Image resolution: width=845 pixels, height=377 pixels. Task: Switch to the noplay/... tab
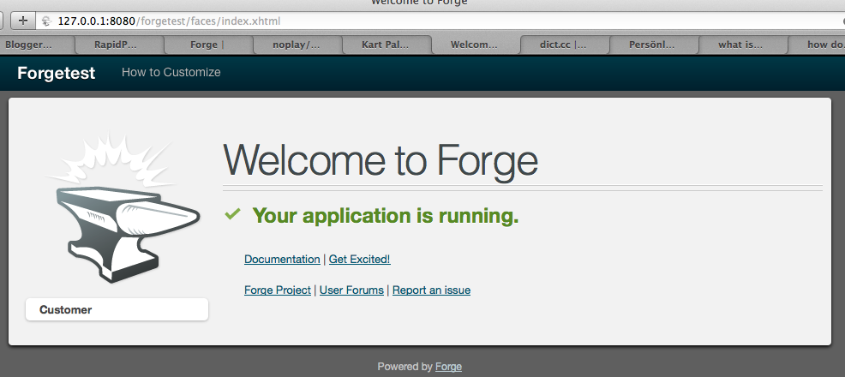click(297, 45)
